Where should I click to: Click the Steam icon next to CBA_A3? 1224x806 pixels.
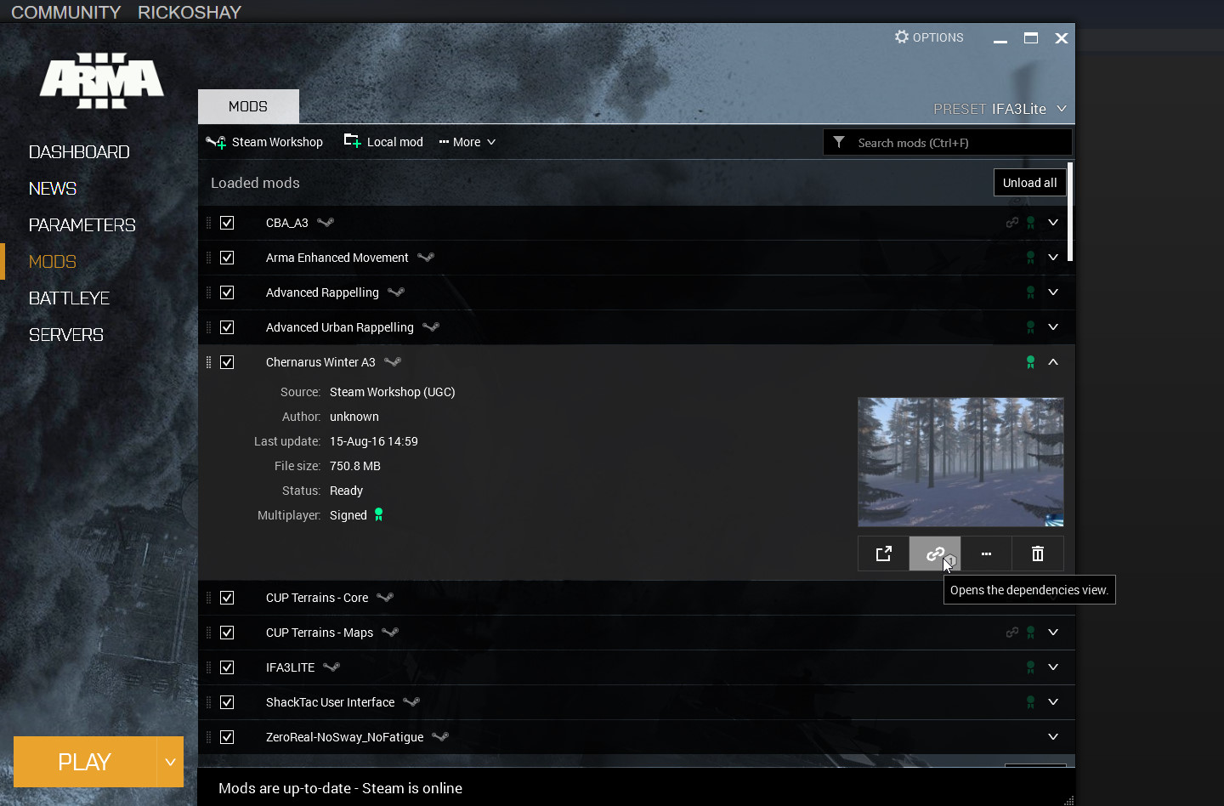[x=326, y=223]
